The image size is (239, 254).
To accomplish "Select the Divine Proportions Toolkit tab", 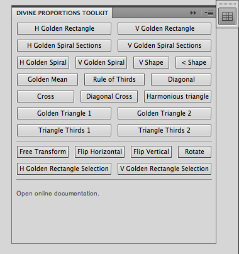I will click(62, 13).
